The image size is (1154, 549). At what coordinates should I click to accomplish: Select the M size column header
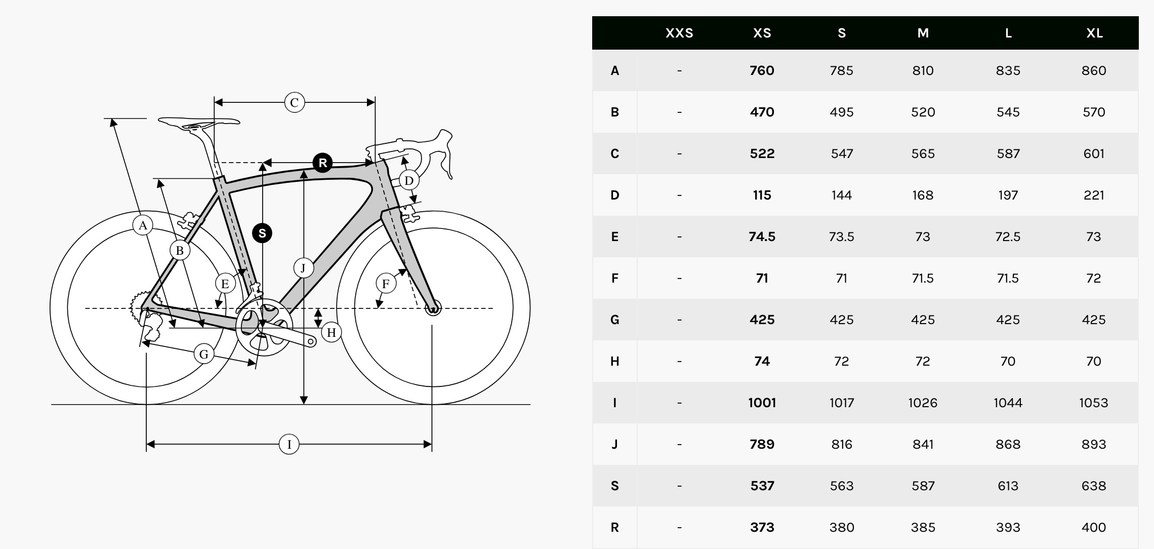[x=923, y=33]
